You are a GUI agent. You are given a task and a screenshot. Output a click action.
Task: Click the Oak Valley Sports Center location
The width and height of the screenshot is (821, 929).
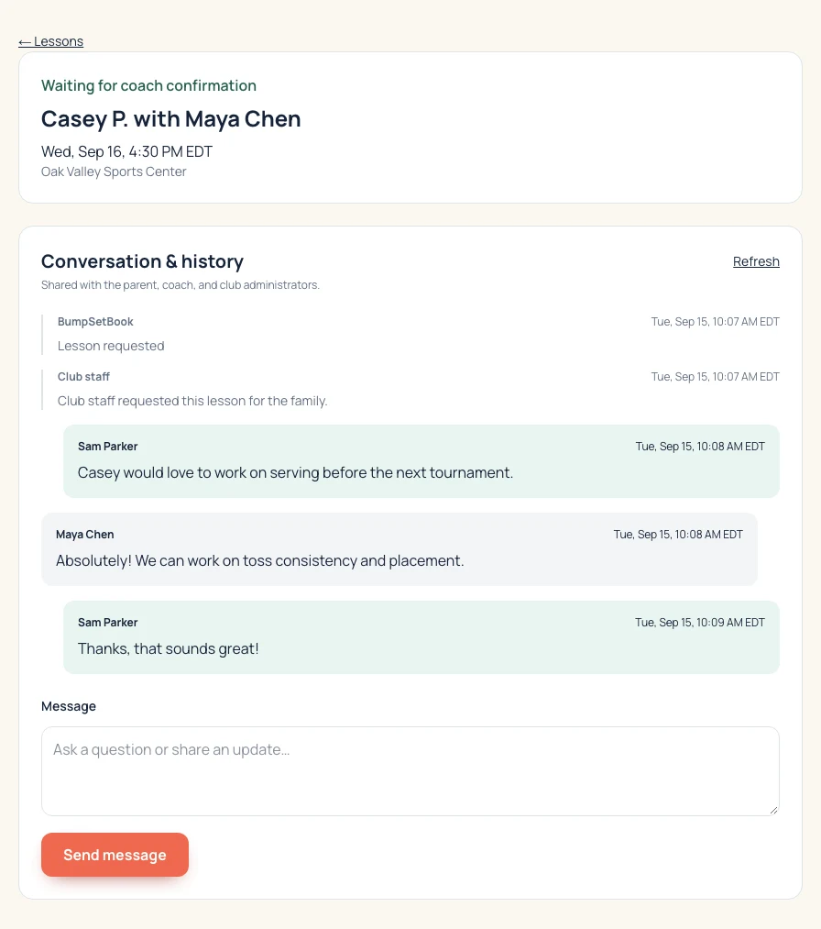[114, 171]
